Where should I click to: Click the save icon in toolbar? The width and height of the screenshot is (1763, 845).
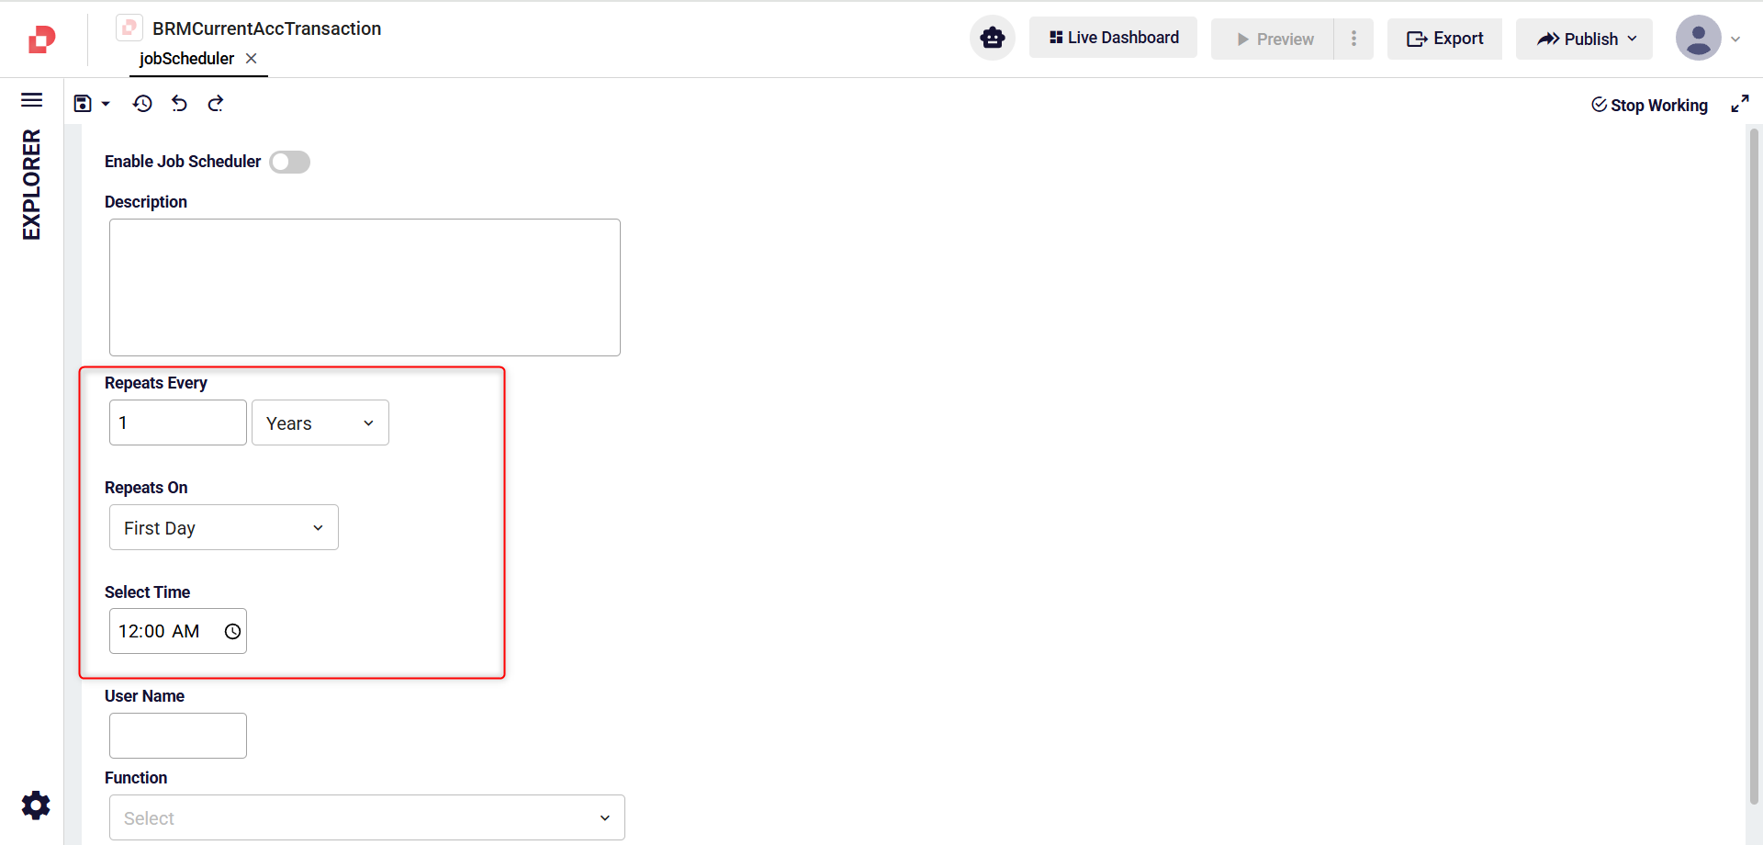pos(83,104)
